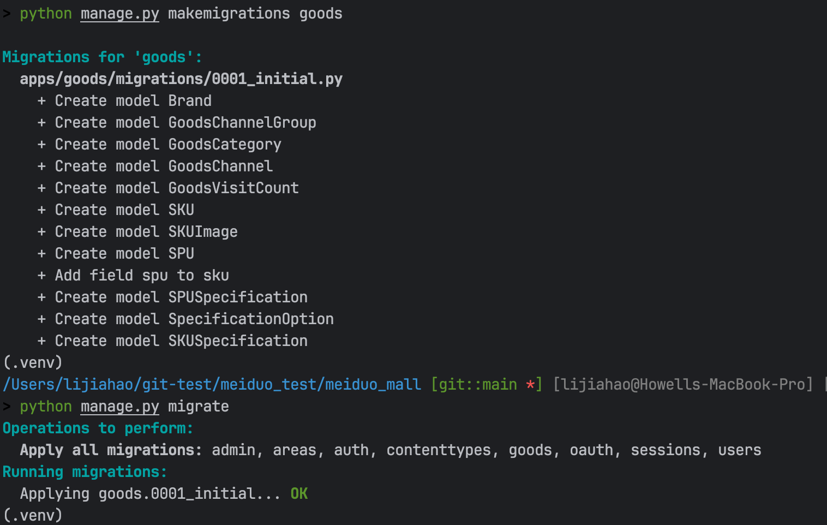Click the /Users/lijiahao/git-test/meiduo_test/meiduo_mall working directory path
This screenshot has width=827, height=525.
pos(212,385)
